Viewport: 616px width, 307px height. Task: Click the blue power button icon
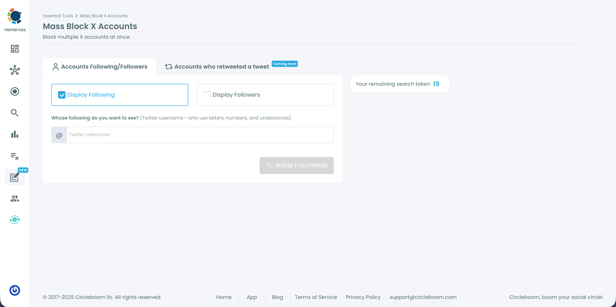15,290
